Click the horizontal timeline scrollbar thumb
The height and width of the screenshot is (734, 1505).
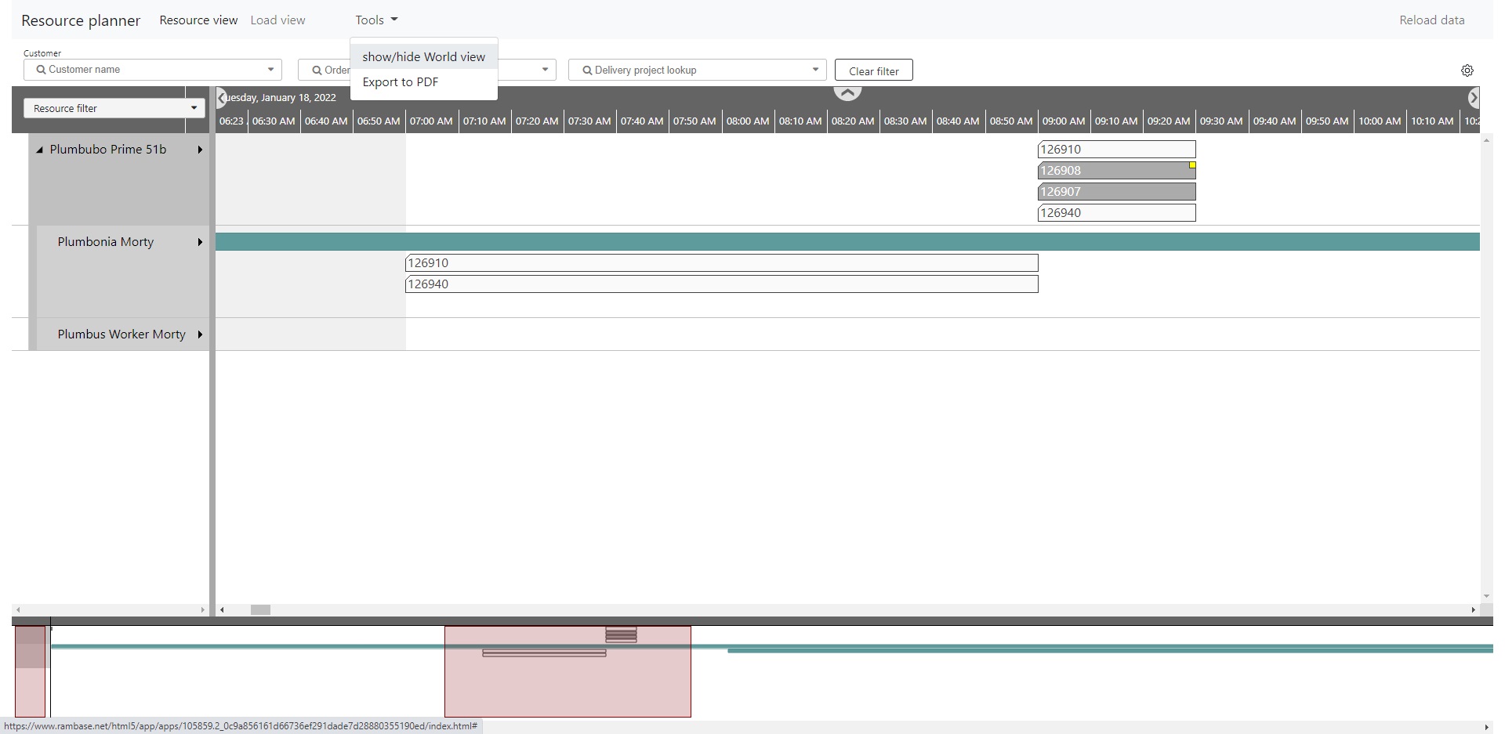(260, 609)
